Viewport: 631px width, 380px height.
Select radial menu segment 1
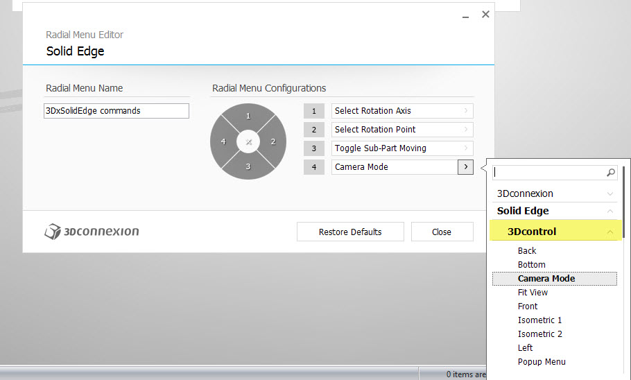[248, 116]
